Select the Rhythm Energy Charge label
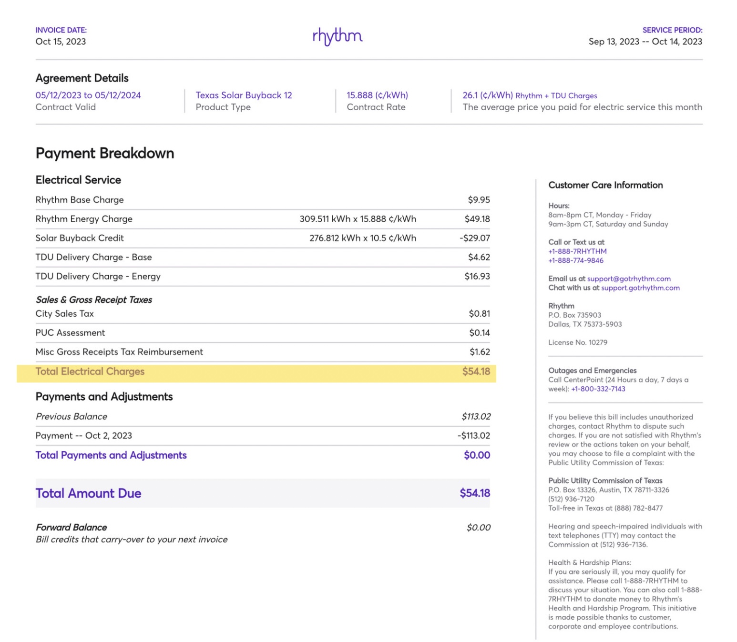737x642 pixels. point(84,219)
